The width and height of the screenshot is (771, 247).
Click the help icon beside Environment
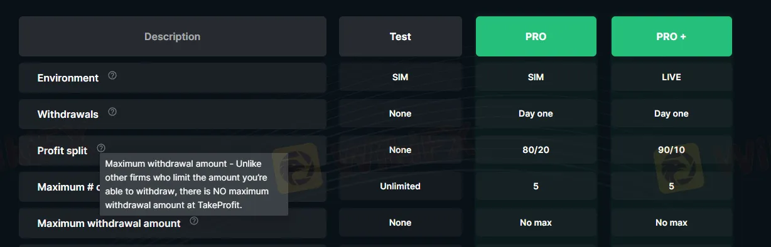pyautogui.click(x=112, y=75)
